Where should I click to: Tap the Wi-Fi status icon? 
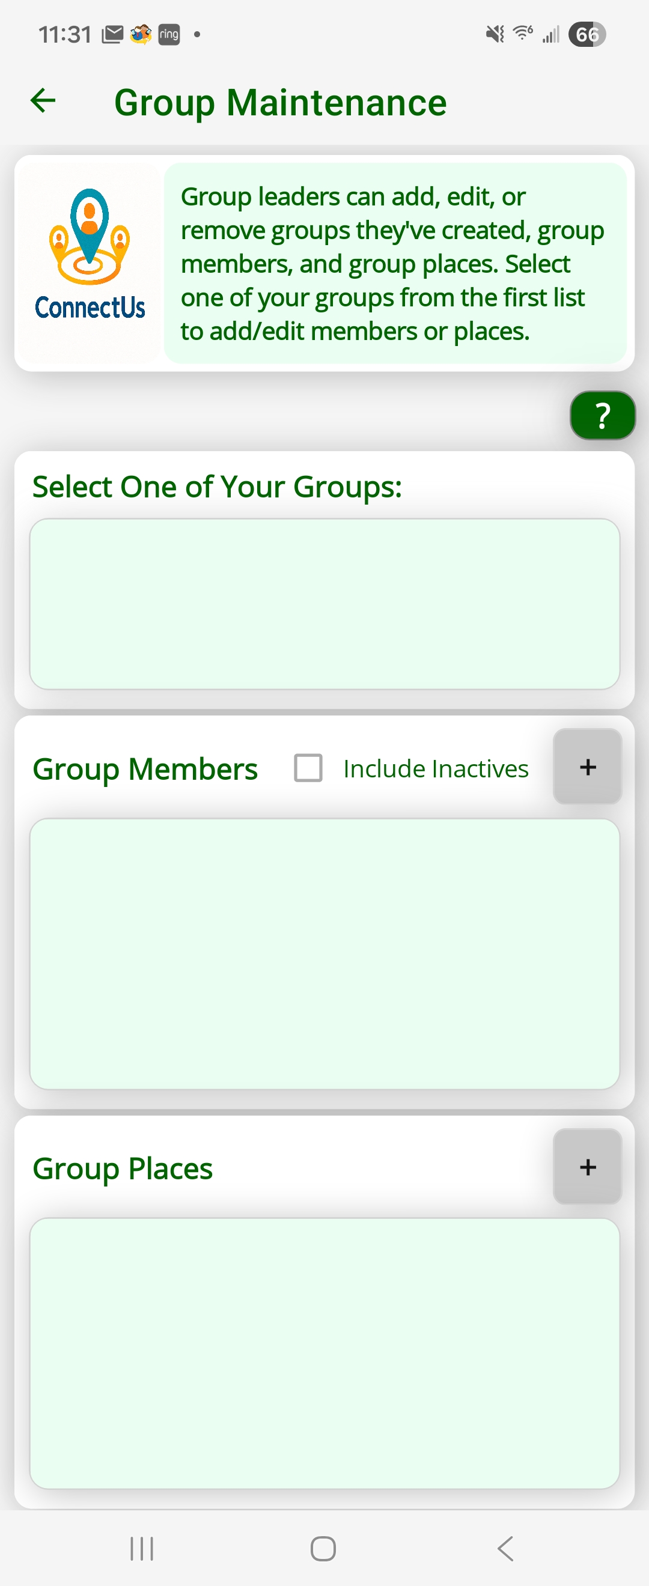(x=523, y=33)
